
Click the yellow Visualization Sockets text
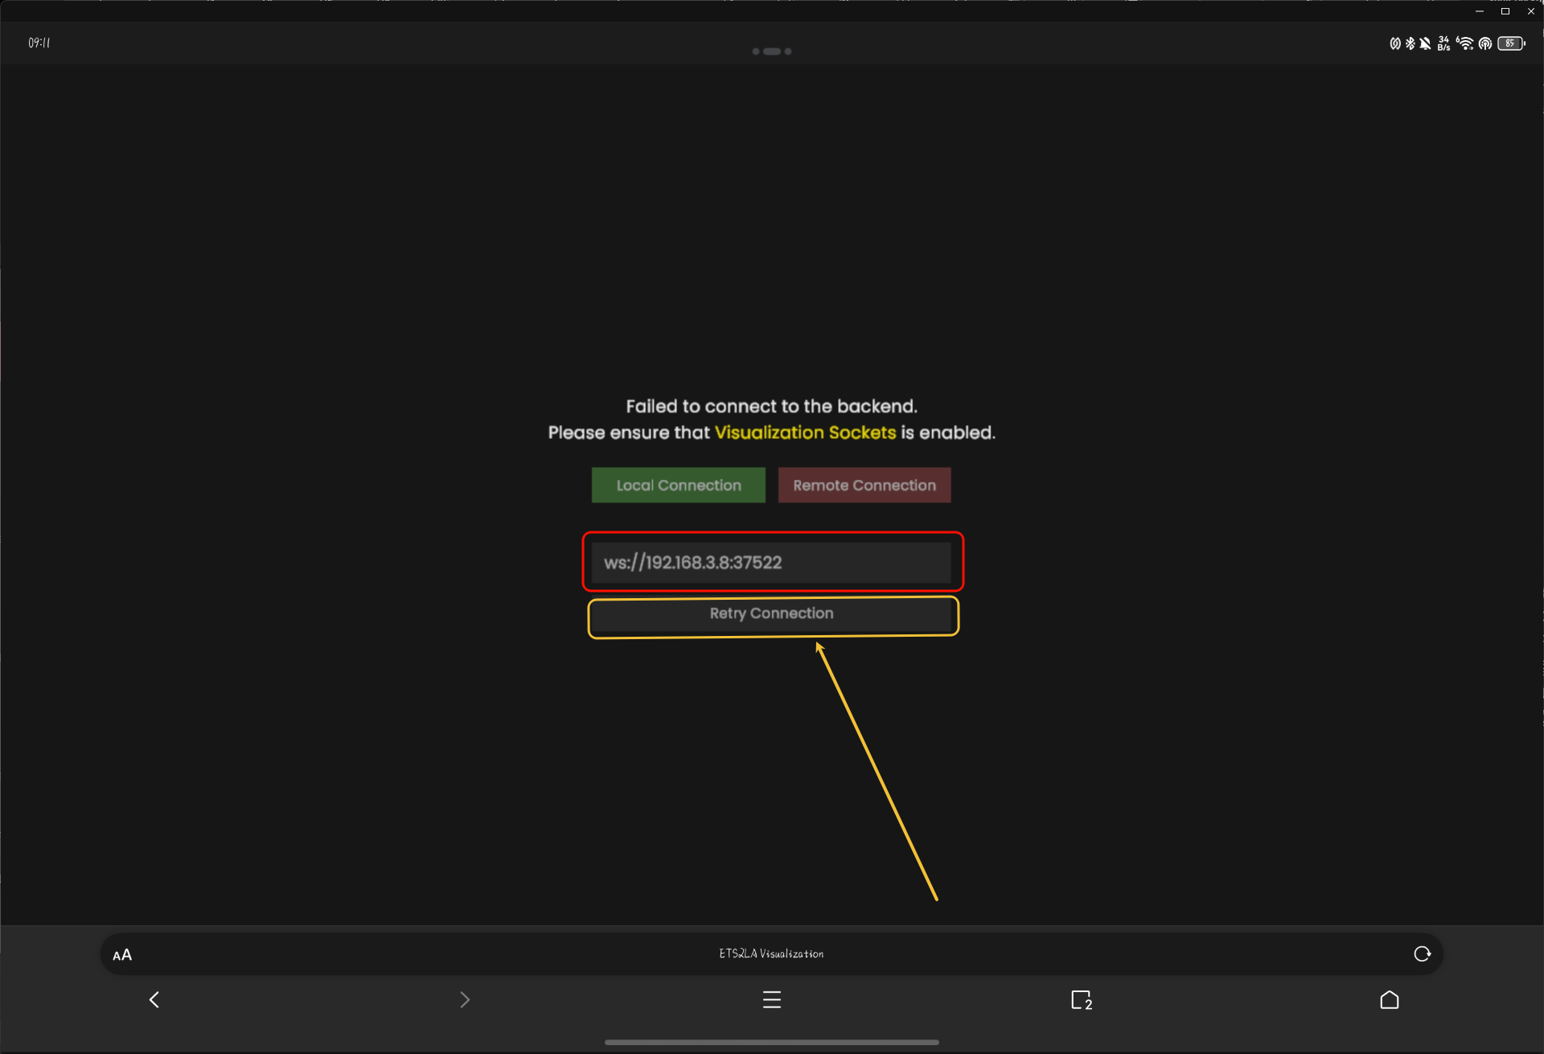[804, 433]
